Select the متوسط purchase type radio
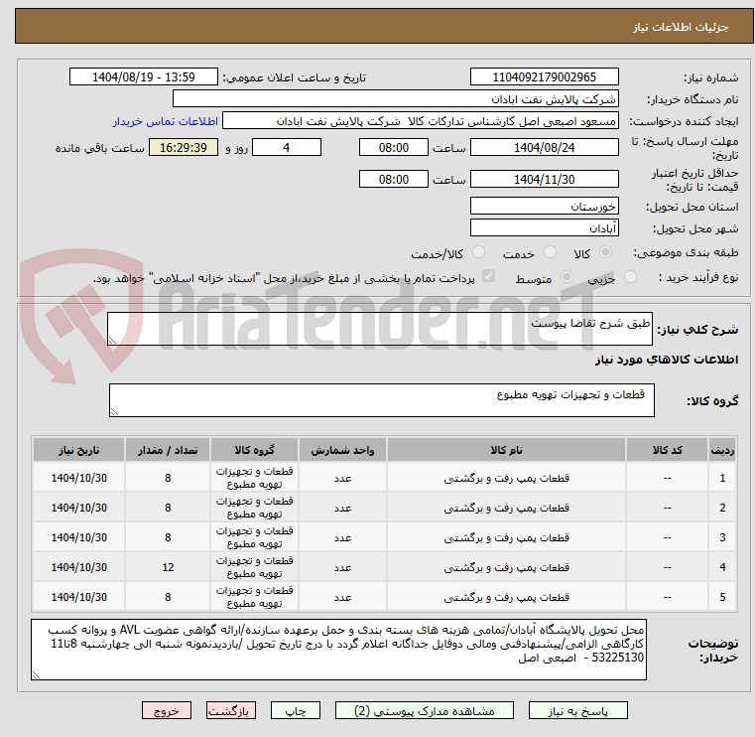The image size is (755, 737). point(566,277)
